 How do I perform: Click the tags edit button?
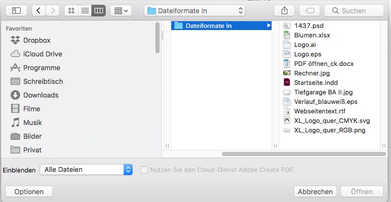coord(310,11)
